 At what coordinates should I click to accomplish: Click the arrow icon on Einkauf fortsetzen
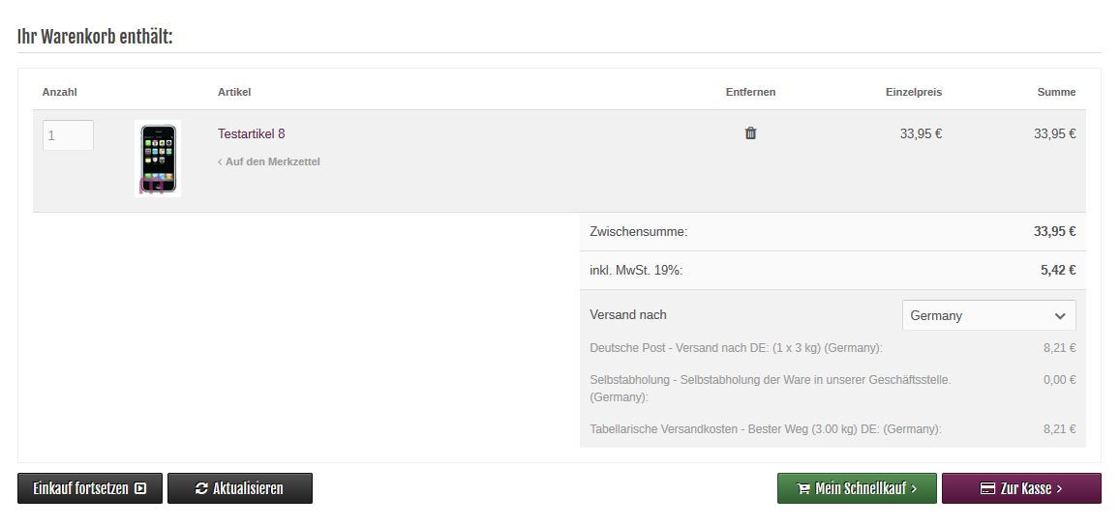click(x=141, y=489)
